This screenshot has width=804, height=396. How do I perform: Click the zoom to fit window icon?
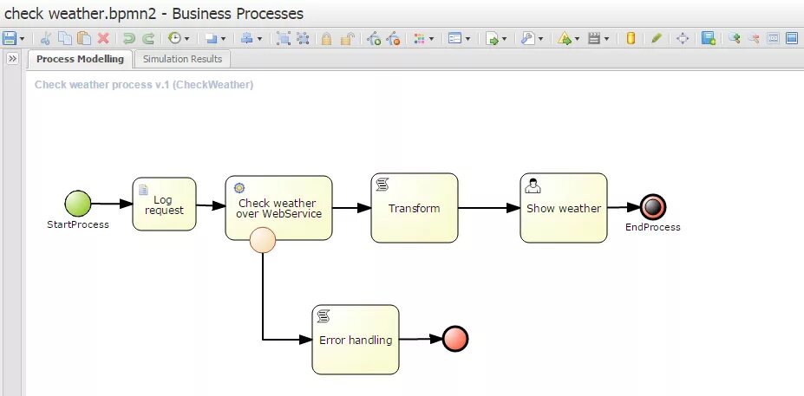click(792, 38)
